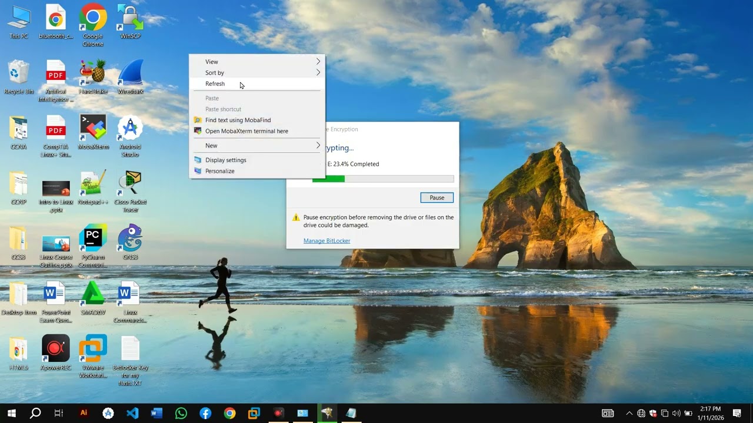Select the GNS3 desktop icon

130,242
